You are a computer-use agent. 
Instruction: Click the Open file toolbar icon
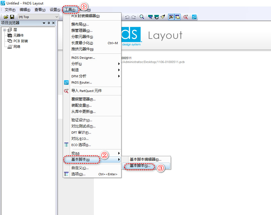pyautogui.click(x=6, y=17)
